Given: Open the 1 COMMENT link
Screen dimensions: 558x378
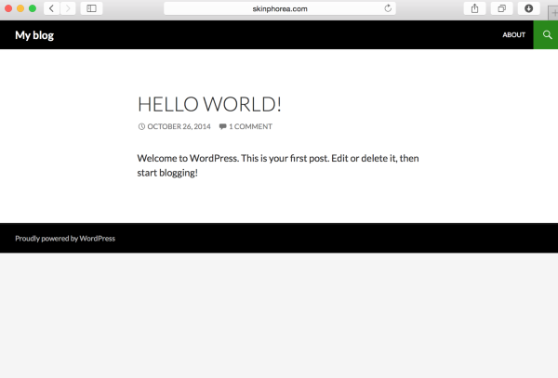Looking at the screenshot, I should coord(250,126).
